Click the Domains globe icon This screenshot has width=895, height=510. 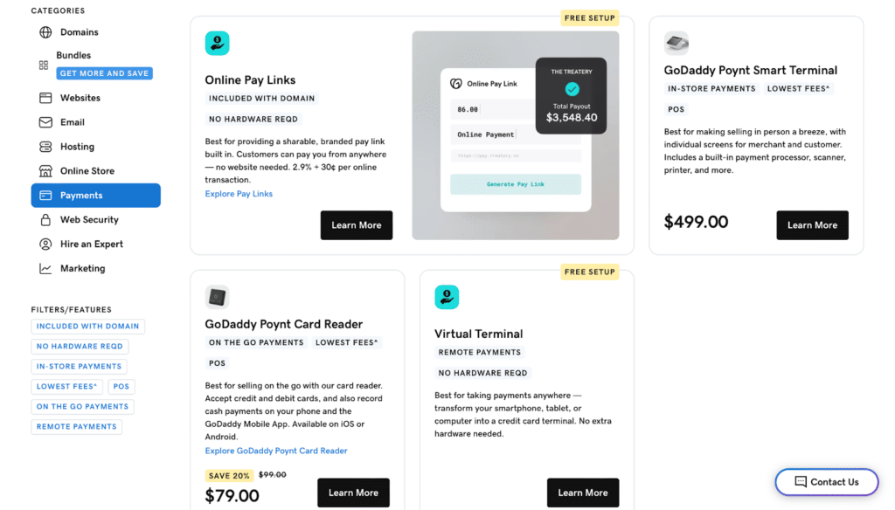coord(45,32)
